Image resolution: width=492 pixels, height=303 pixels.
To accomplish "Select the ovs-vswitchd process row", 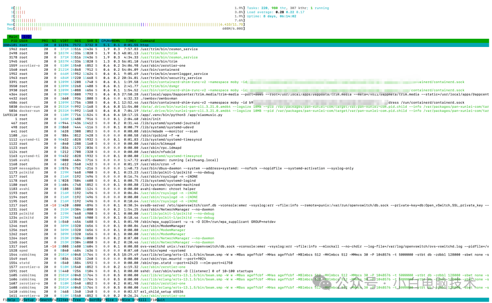I will tap(246, 246).
